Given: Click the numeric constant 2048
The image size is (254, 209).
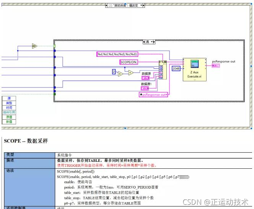Looking at the screenshot, I should [176, 68].
